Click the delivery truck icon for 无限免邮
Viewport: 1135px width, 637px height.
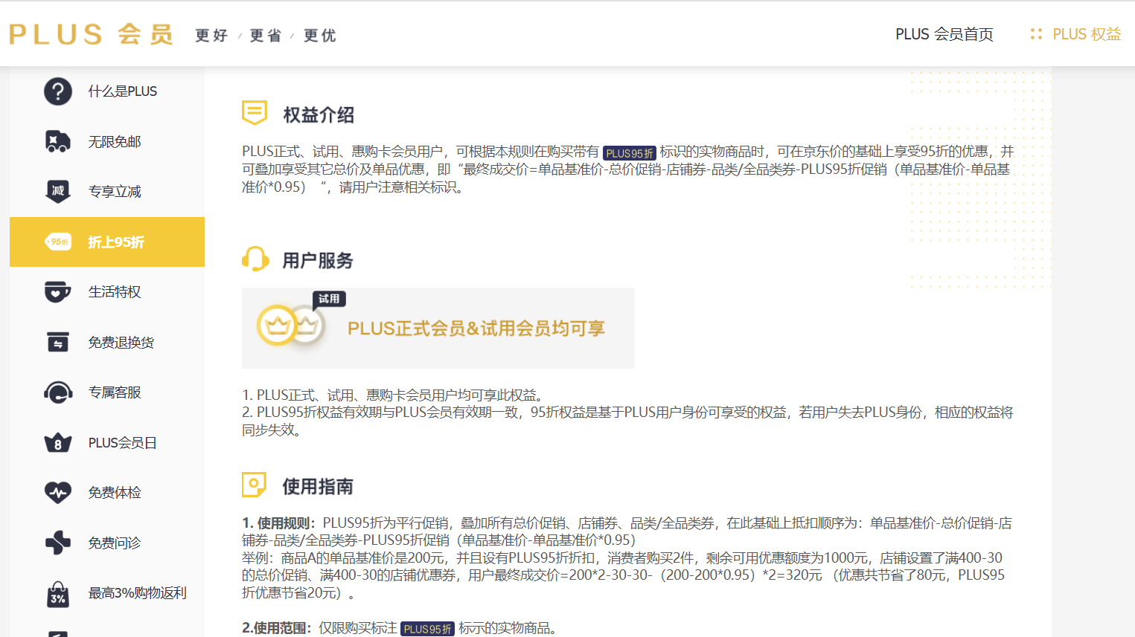[58, 141]
